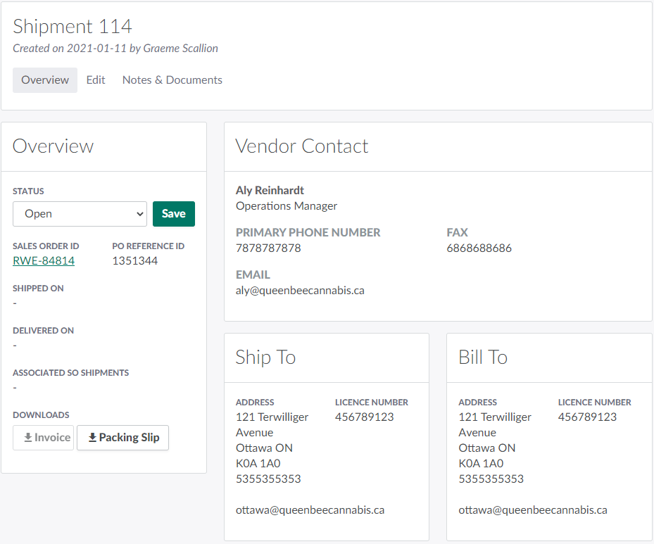
Task: Open sales order link RWE-84814
Action: click(44, 261)
